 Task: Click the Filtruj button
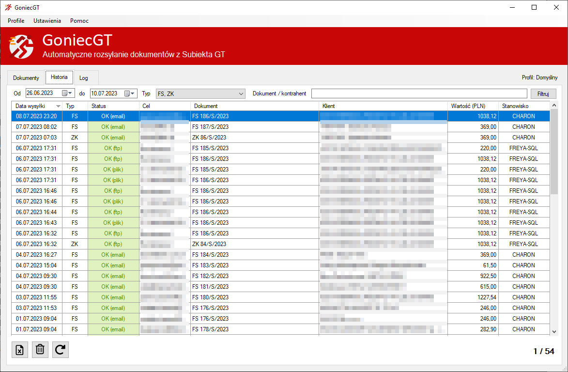tap(543, 94)
